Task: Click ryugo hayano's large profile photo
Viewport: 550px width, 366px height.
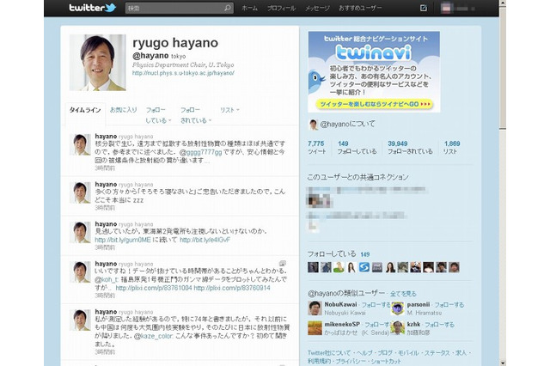Action: [97, 63]
